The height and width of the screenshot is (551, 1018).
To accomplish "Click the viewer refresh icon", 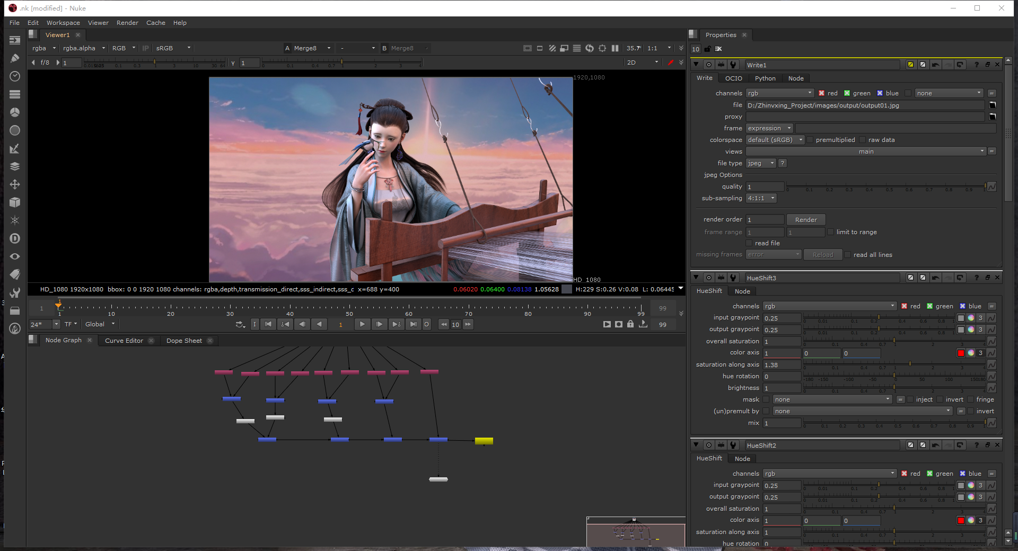I will coord(590,48).
